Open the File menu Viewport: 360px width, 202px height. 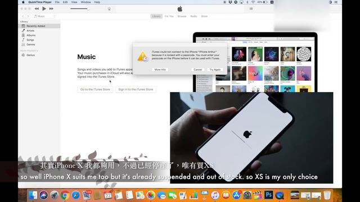57,2
